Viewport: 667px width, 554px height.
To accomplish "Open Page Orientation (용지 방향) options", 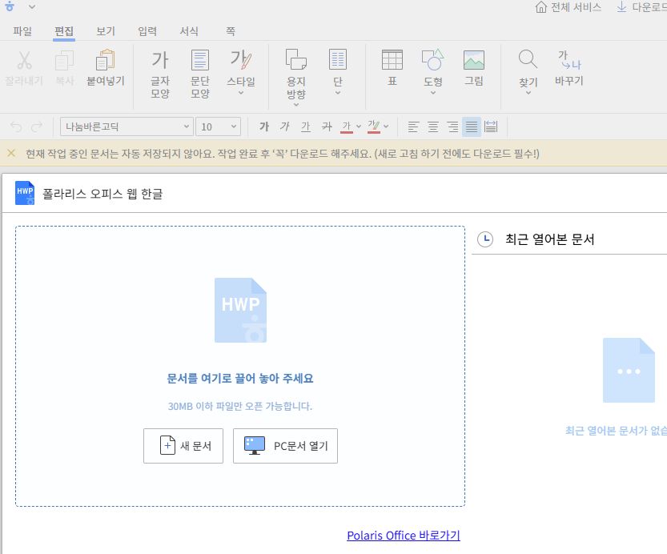I will pyautogui.click(x=296, y=78).
